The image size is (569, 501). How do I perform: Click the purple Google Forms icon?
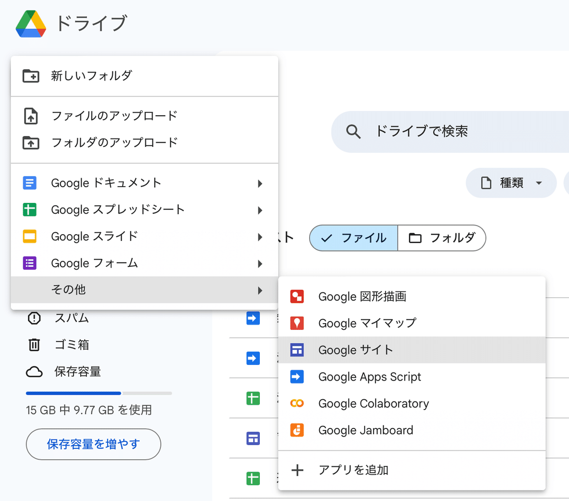(29, 263)
